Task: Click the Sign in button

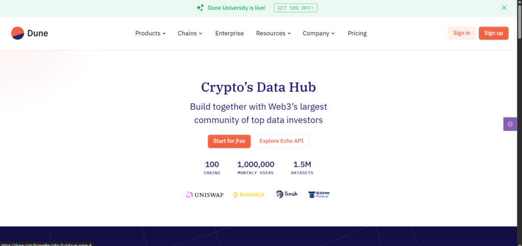Action: click(461, 33)
